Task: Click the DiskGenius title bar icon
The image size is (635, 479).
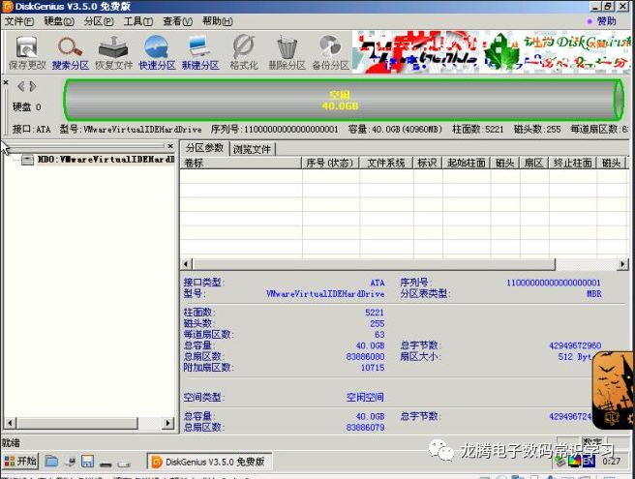Action: [8, 7]
